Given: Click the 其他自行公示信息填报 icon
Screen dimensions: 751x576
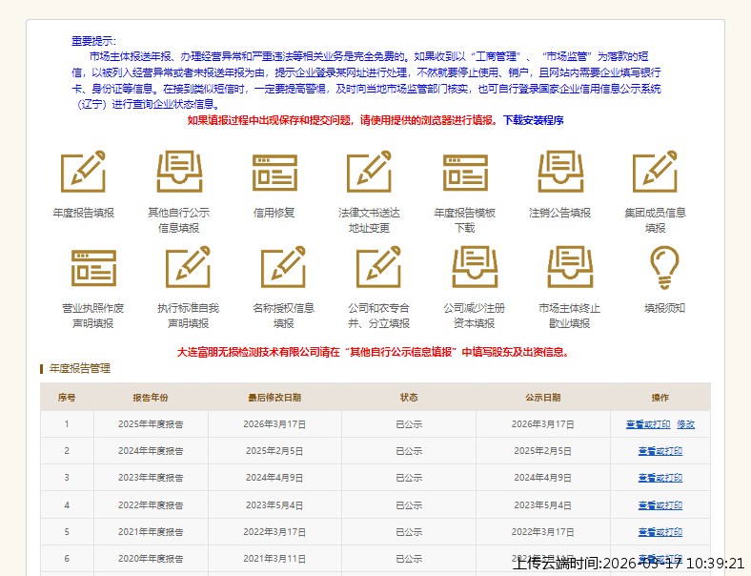Looking at the screenshot, I should [179, 173].
